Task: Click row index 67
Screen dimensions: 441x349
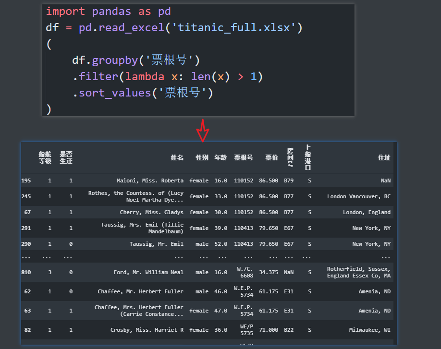Action: click(x=27, y=213)
